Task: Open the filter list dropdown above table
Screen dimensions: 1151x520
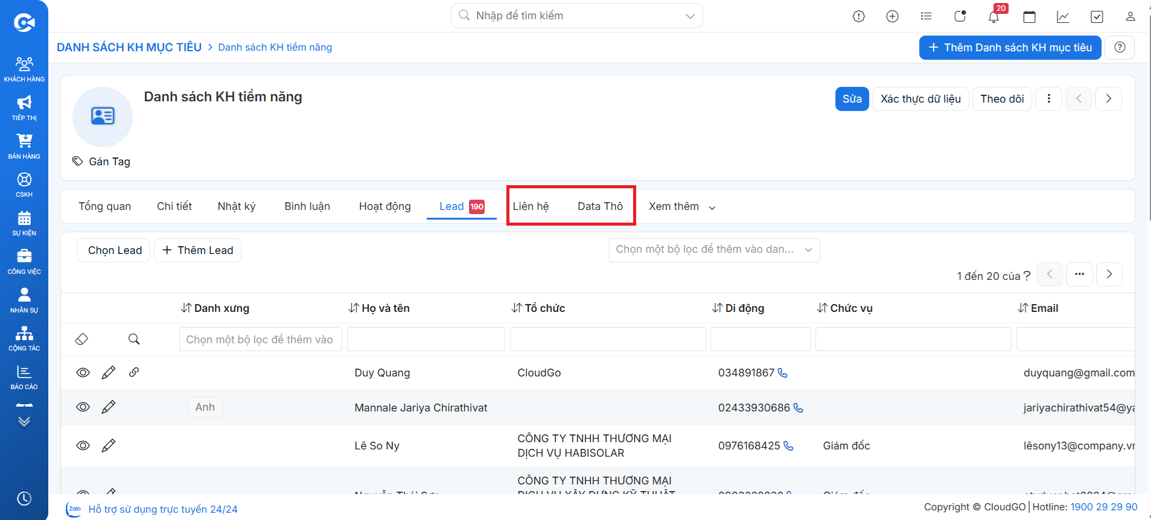Action: (714, 250)
